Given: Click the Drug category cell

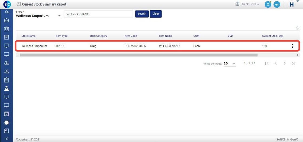Looking at the screenshot, I should (93, 46).
